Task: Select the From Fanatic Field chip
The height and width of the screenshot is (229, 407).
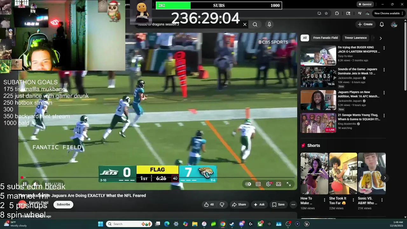Action: coord(326,38)
